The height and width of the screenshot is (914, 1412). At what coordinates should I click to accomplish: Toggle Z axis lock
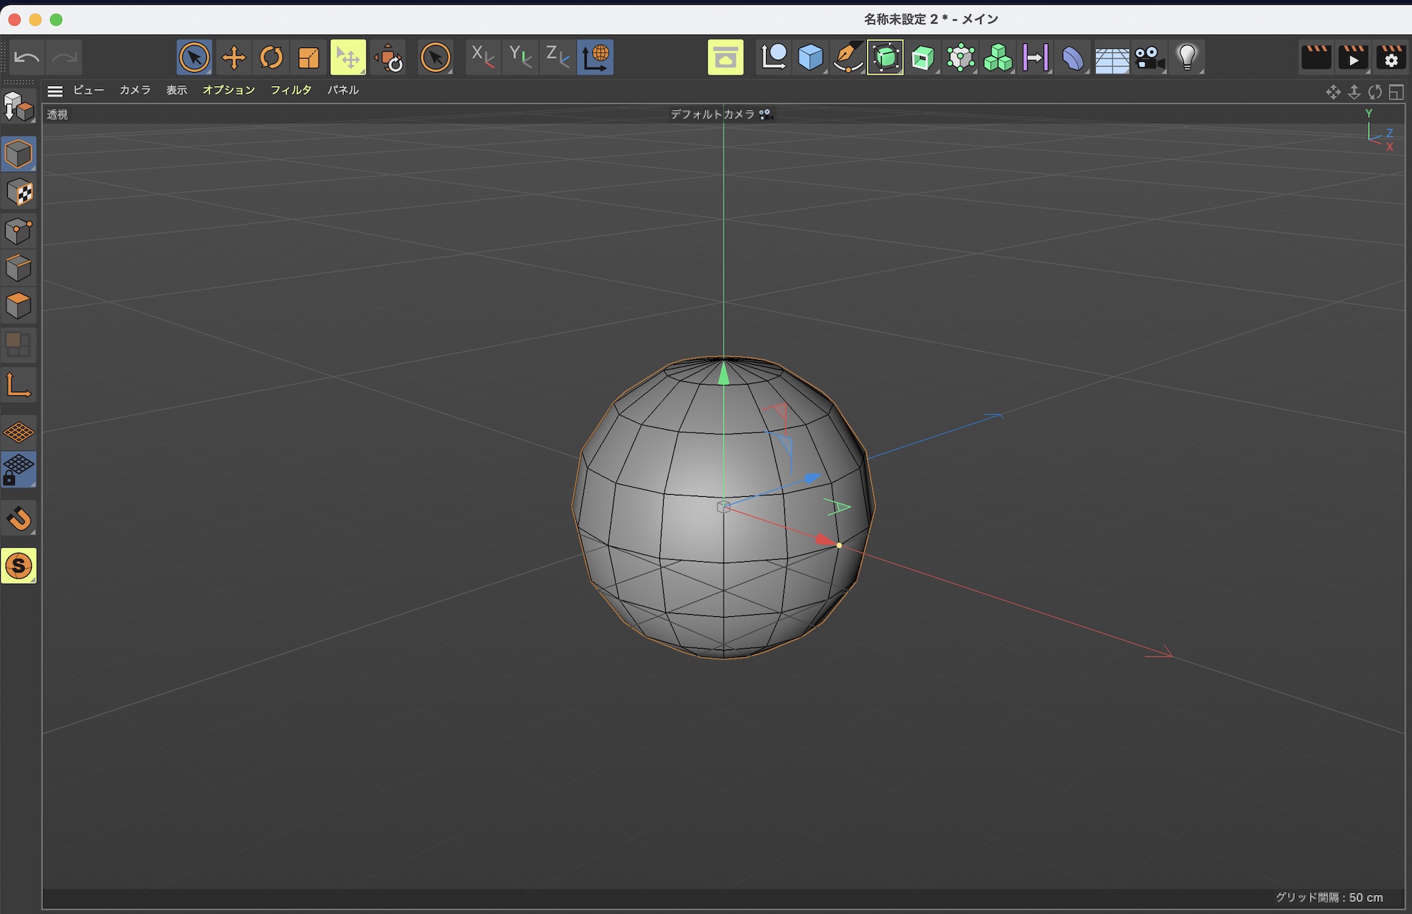(x=558, y=58)
